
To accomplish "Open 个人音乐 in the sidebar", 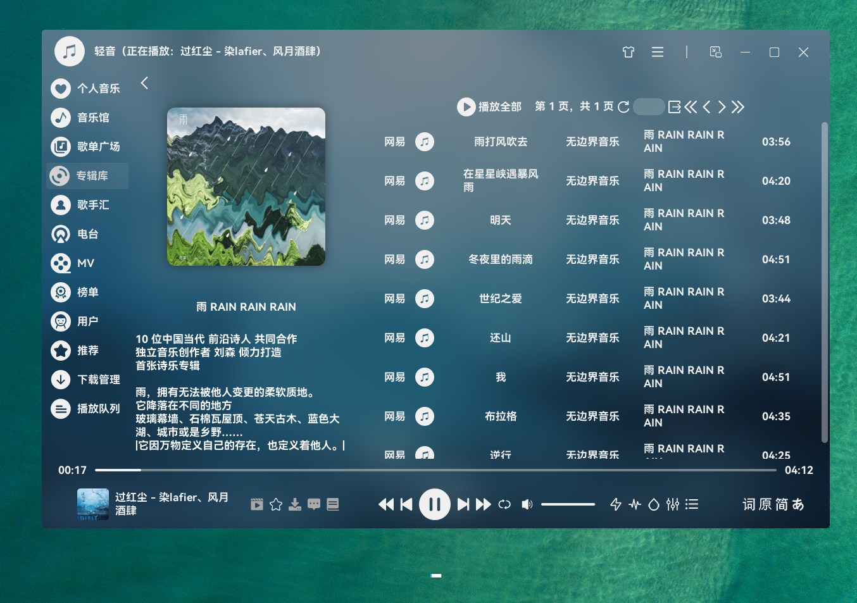I will coord(86,89).
